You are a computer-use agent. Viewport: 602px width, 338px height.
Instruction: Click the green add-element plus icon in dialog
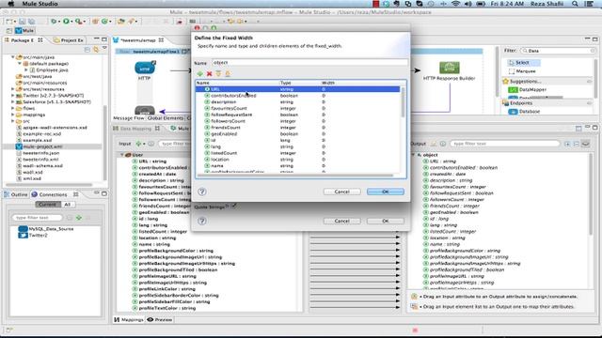[200, 73]
